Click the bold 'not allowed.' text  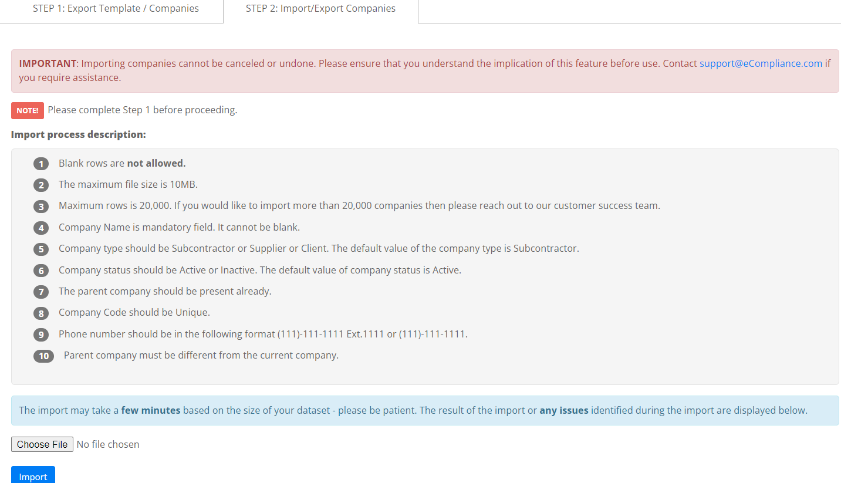click(156, 163)
